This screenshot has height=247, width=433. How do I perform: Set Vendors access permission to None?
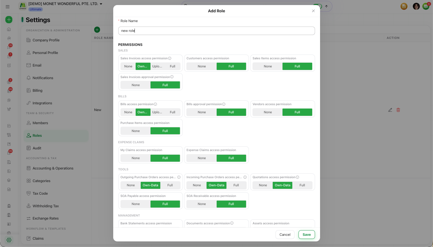(x=268, y=112)
